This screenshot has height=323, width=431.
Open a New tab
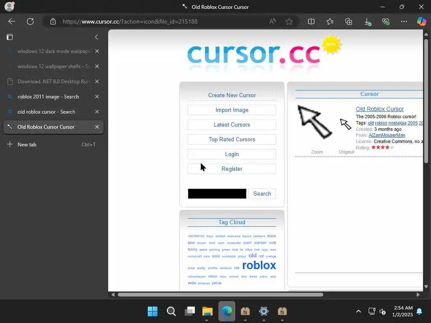[x=53, y=145]
